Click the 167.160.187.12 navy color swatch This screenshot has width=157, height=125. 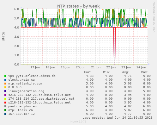[x=5, y=114]
